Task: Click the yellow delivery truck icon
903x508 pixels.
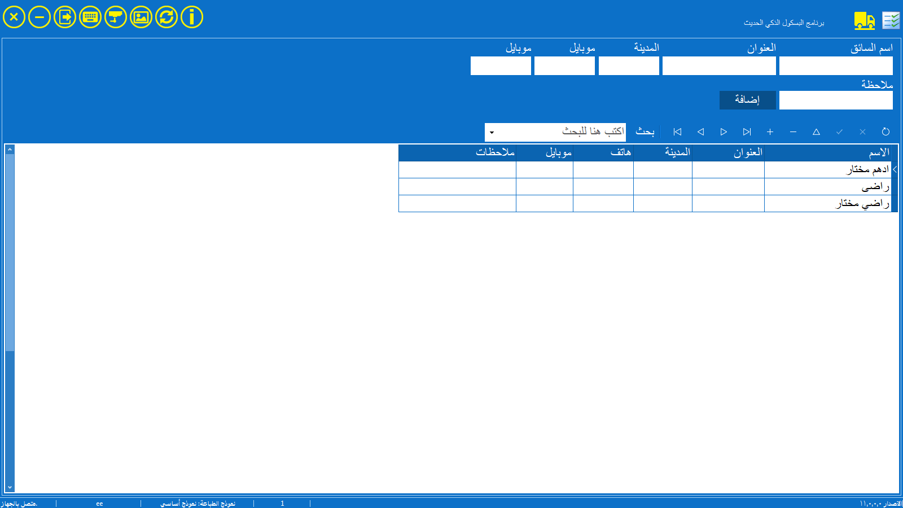Action: click(x=864, y=21)
